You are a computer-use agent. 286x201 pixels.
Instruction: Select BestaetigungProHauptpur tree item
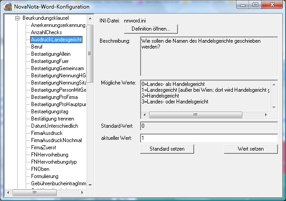[59, 104]
